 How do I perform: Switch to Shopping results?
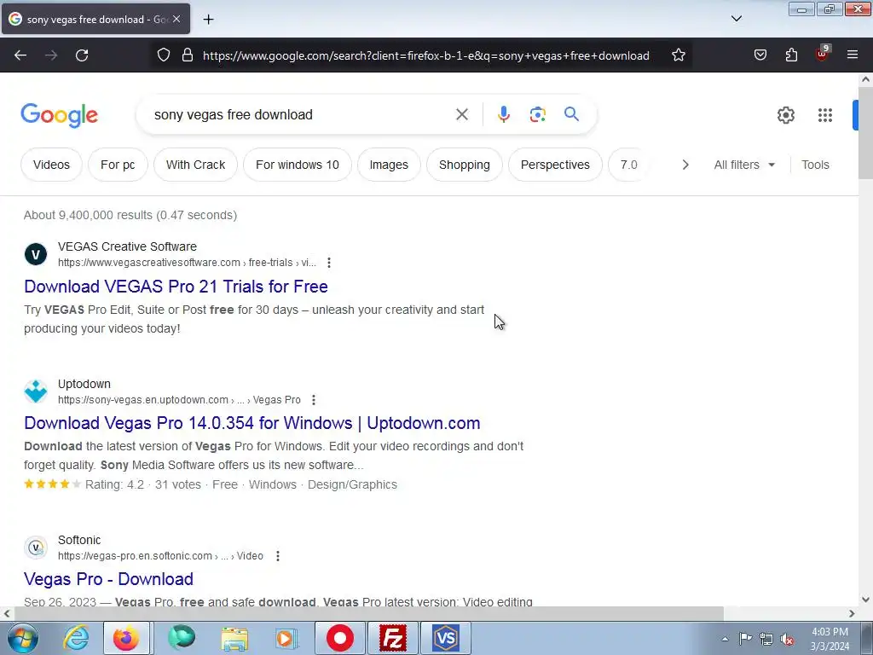[x=465, y=165]
